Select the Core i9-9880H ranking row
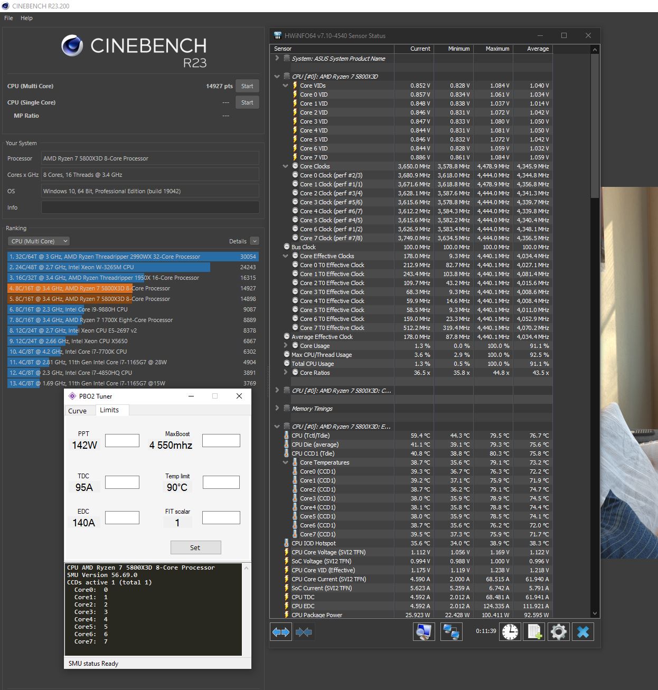The height and width of the screenshot is (690, 658). point(133,309)
